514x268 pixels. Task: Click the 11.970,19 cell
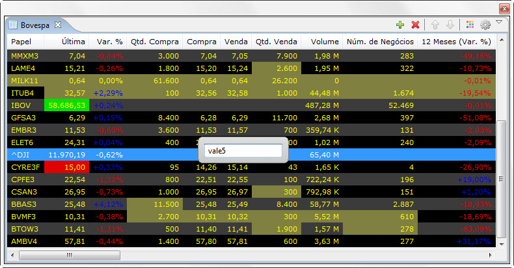pyautogui.click(x=67, y=155)
